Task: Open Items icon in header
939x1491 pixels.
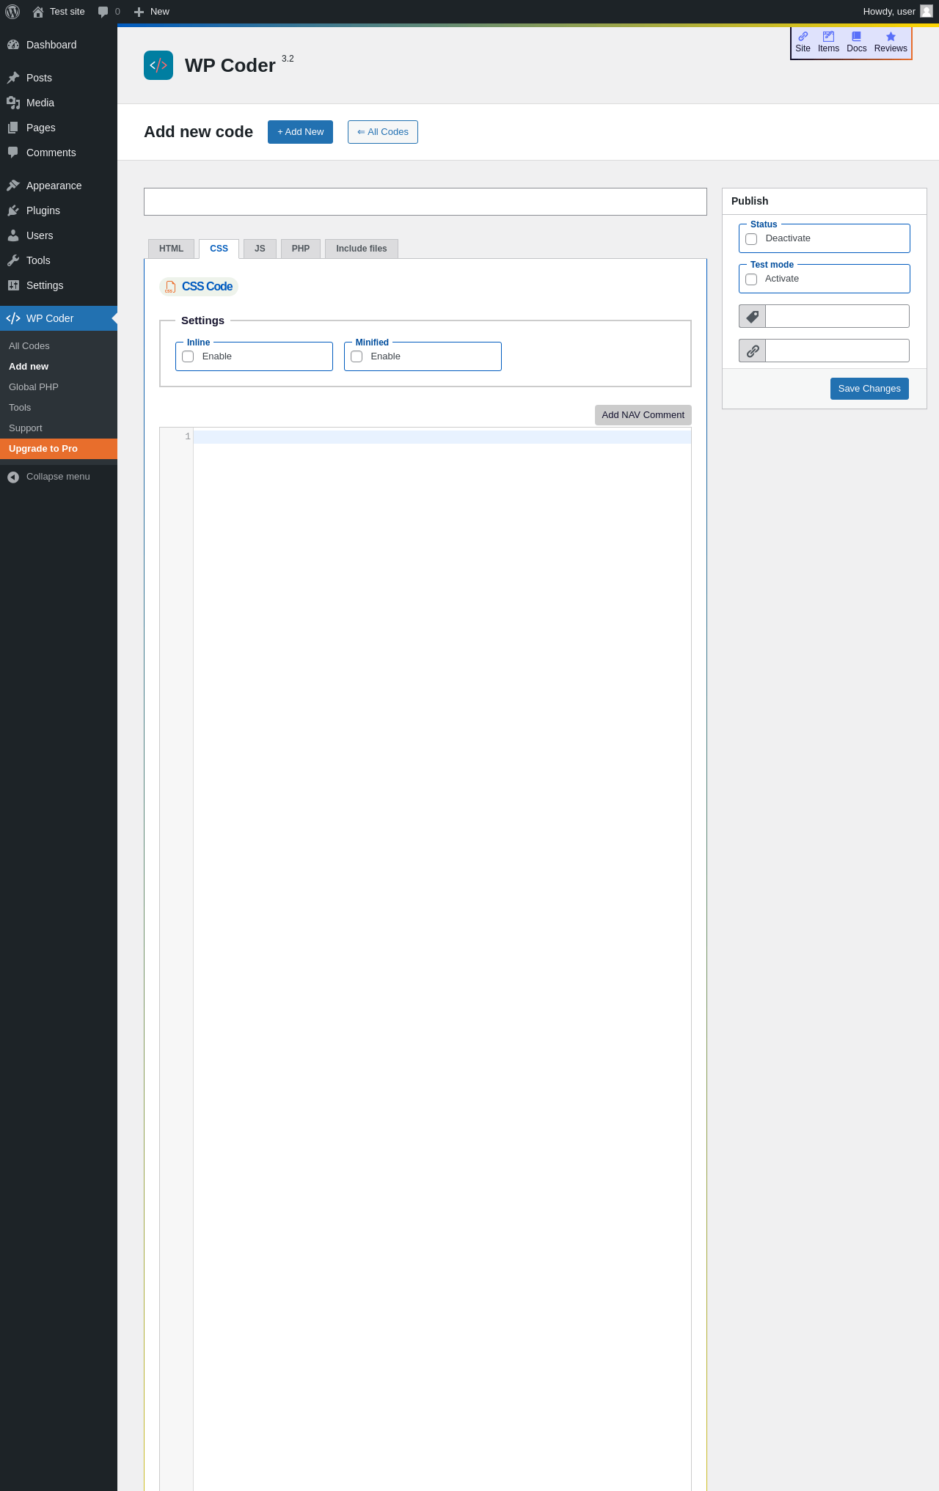Action: coord(828,43)
